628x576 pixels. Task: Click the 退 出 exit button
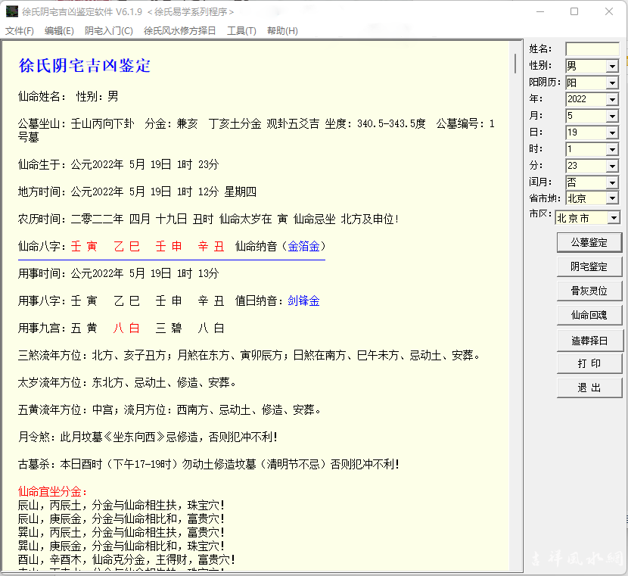(x=589, y=388)
